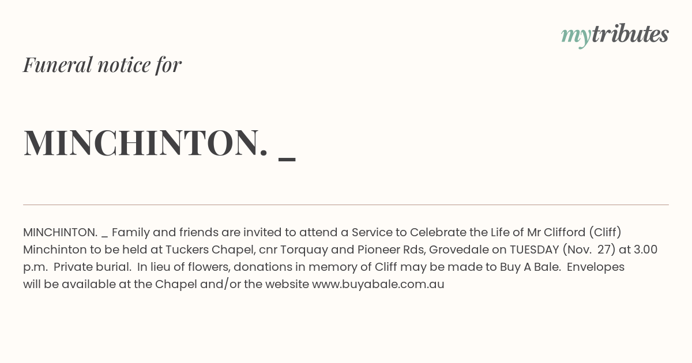Click the mytributes logo
Viewport: 692px width, 363px height.
click(615, 36)
